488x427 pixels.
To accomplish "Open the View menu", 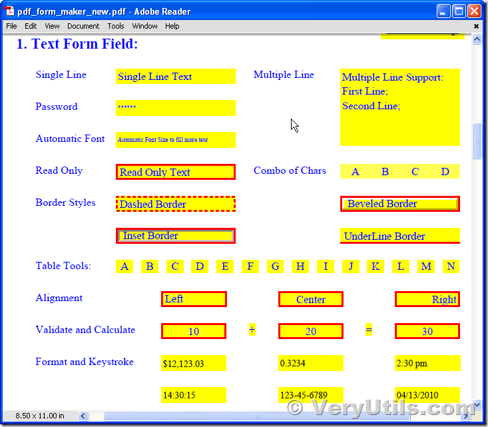I will pos(52,26).
